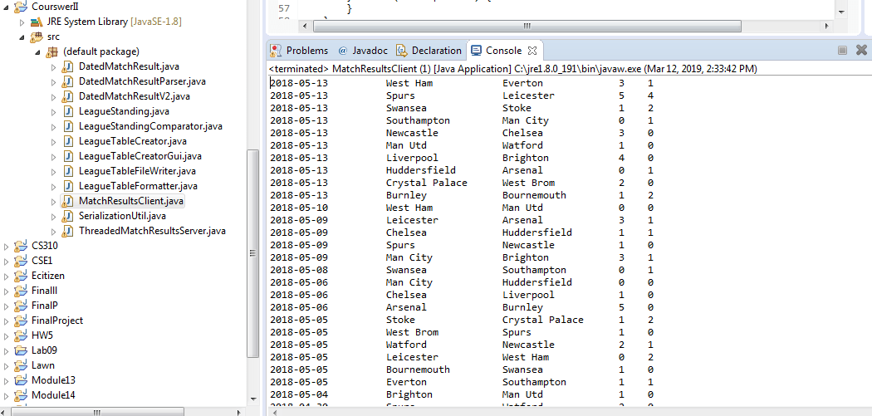
Task: Expand the CSE1 project
Action: point(6,261)
